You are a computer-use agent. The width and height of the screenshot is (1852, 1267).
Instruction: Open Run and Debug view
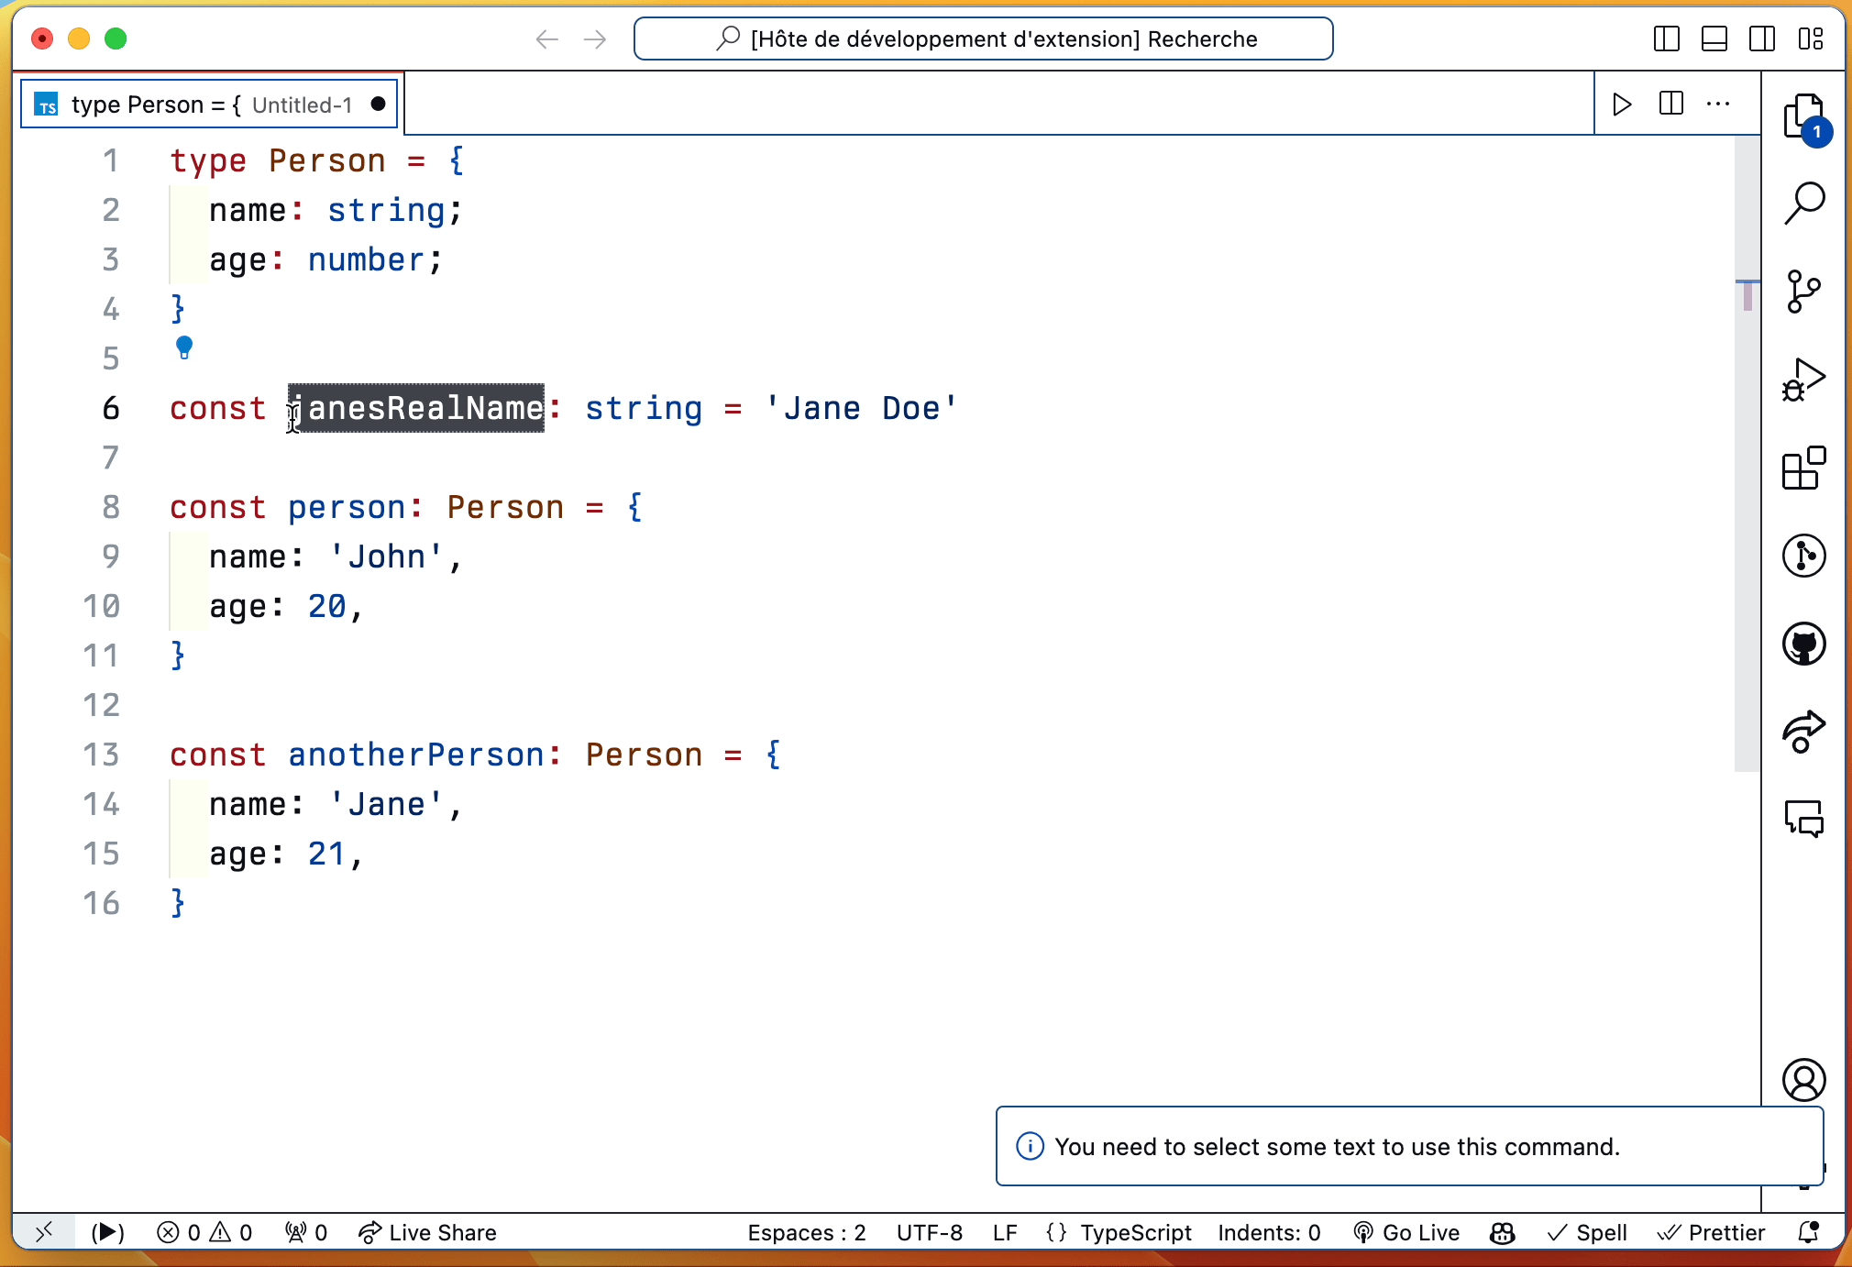coord(1803,380)
